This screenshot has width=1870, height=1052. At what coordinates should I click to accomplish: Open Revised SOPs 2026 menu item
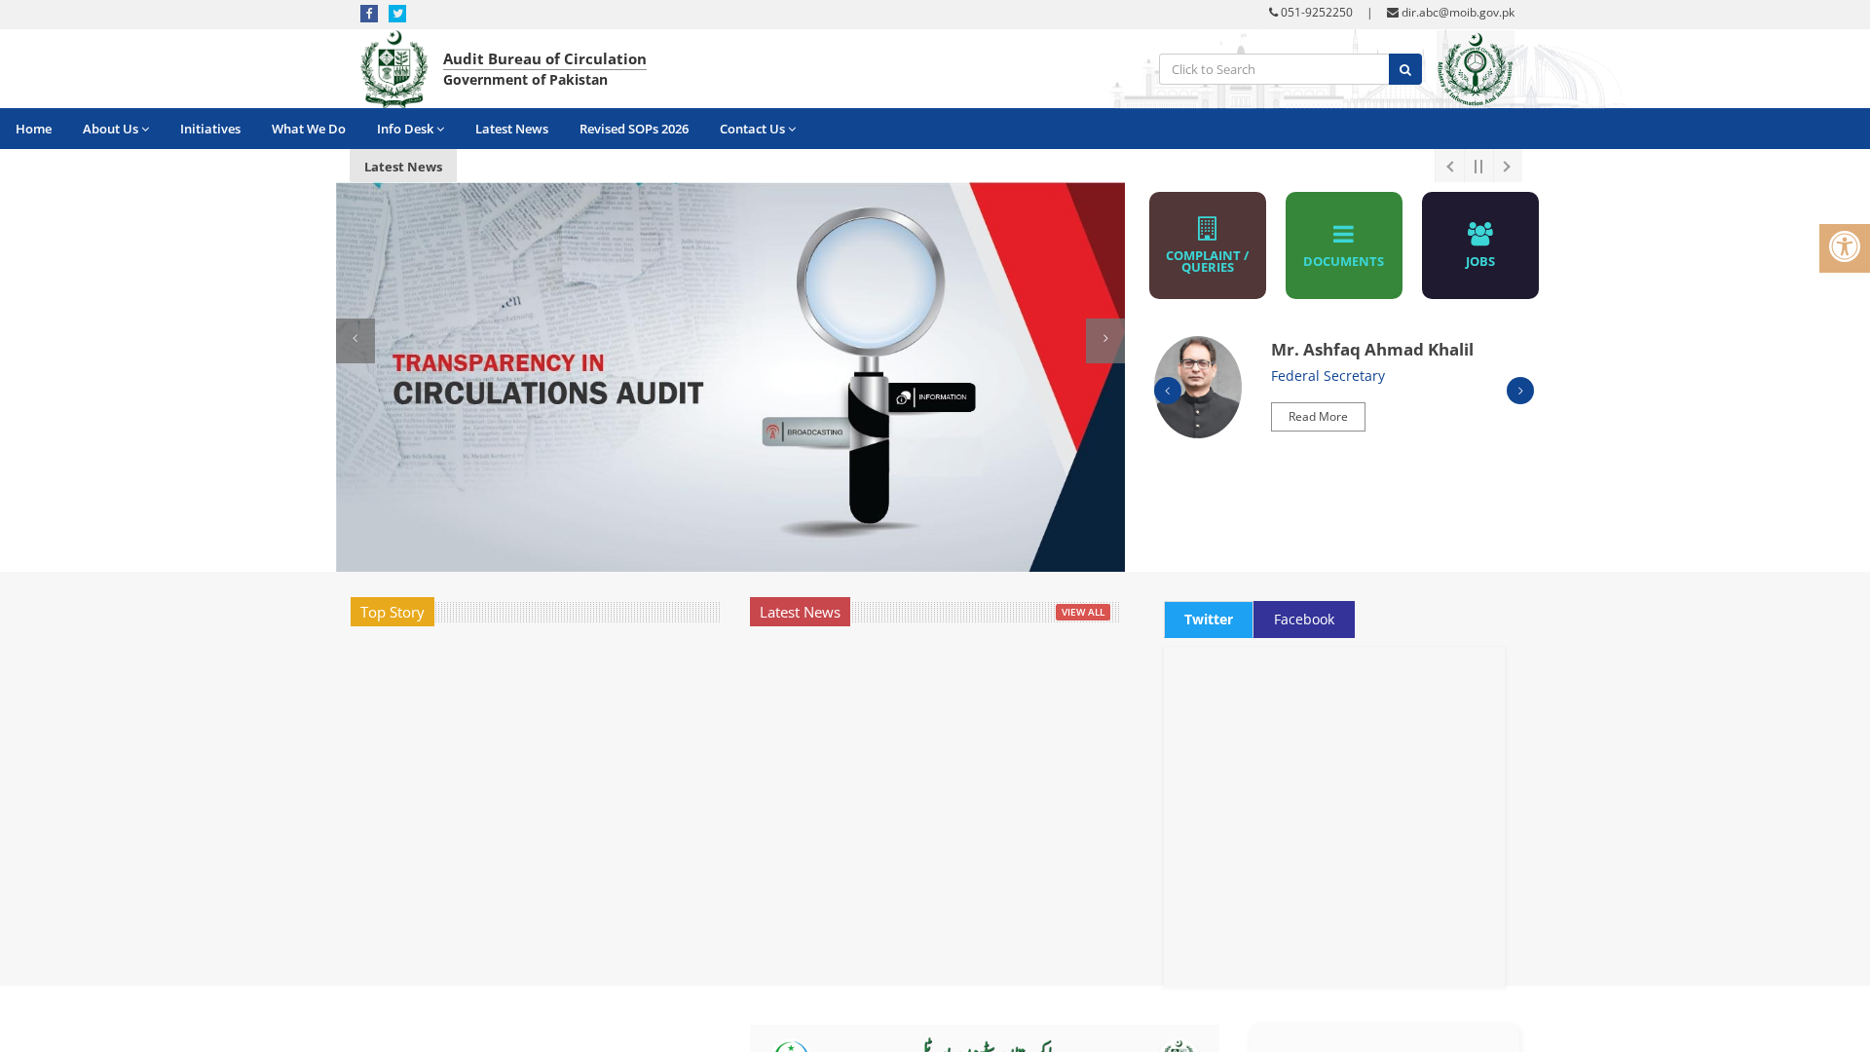coord(634,129)
